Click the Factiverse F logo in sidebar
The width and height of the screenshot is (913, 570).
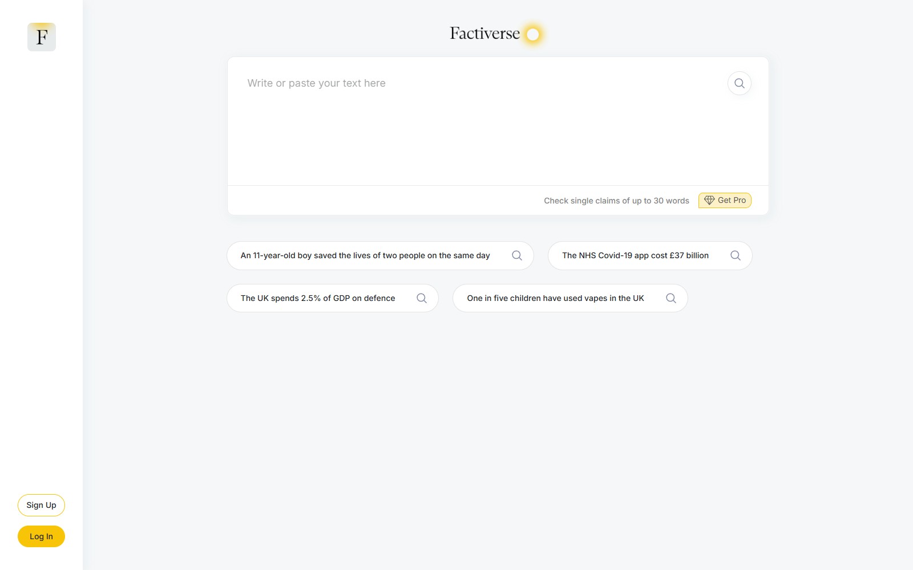[x=42, y=37]
